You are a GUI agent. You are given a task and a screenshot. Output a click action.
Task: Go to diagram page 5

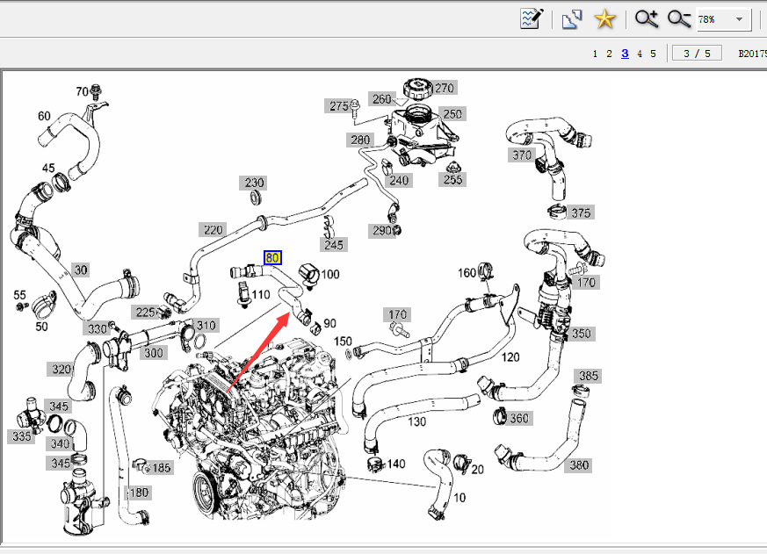(x=653, y=54)
